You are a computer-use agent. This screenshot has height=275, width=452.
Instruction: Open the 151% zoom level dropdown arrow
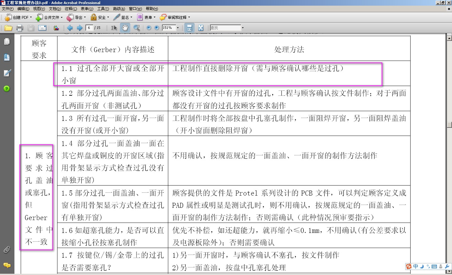(x=178, y=28)
